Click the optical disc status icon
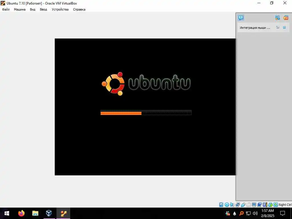The width and height of the screenshot is (292, 219). coord(227,205)
